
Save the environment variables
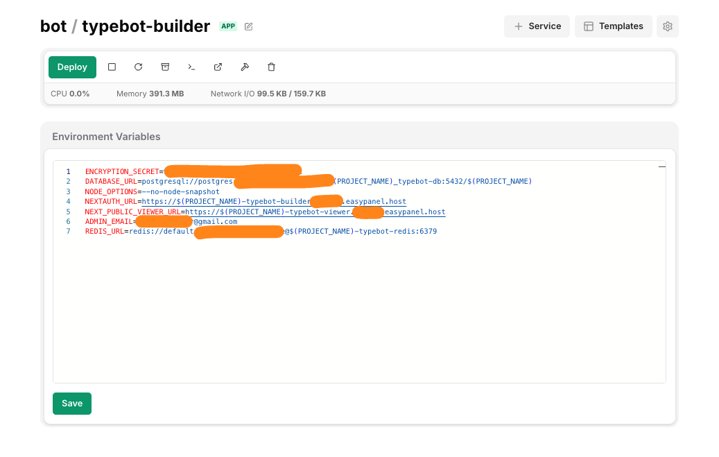coord(72,404)
